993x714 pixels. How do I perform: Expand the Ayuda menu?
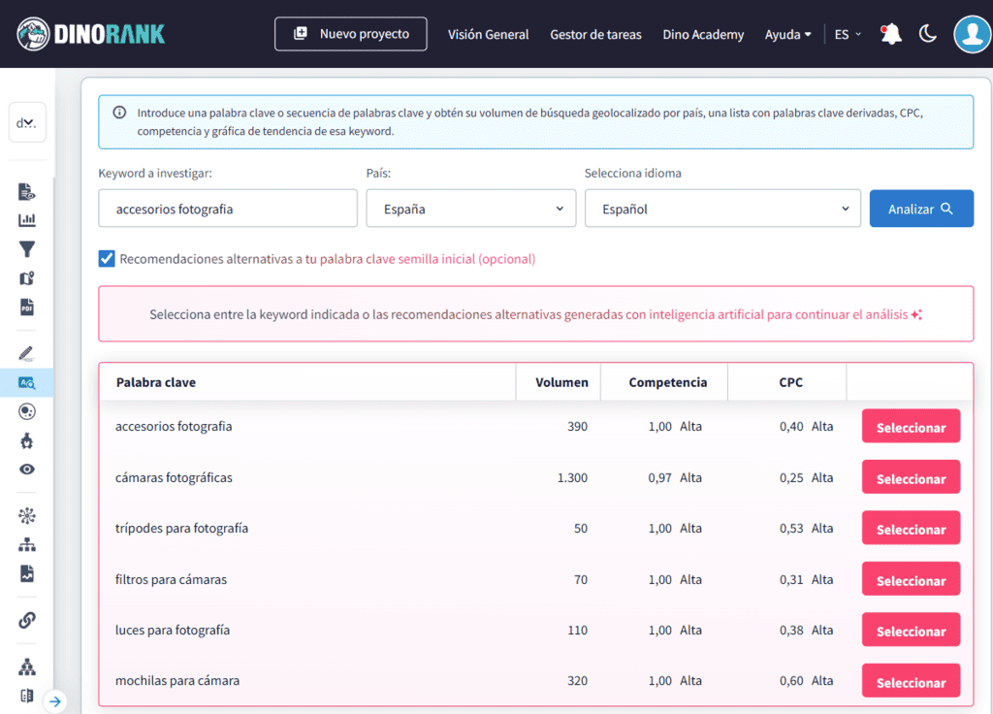point(787,34)
